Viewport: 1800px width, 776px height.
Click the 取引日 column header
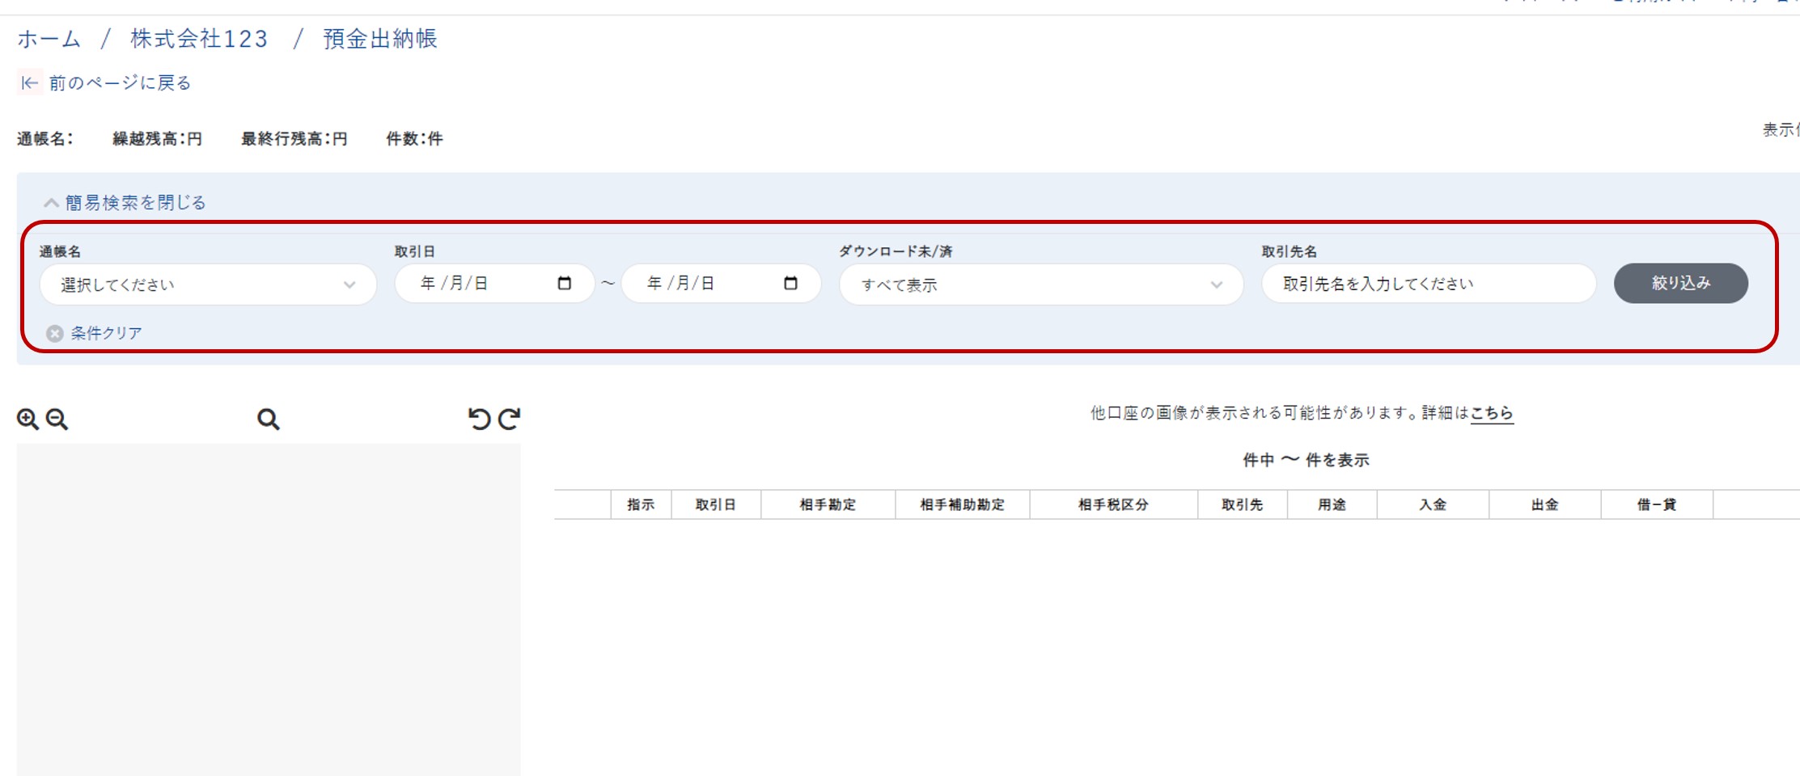tap(716, 504)
